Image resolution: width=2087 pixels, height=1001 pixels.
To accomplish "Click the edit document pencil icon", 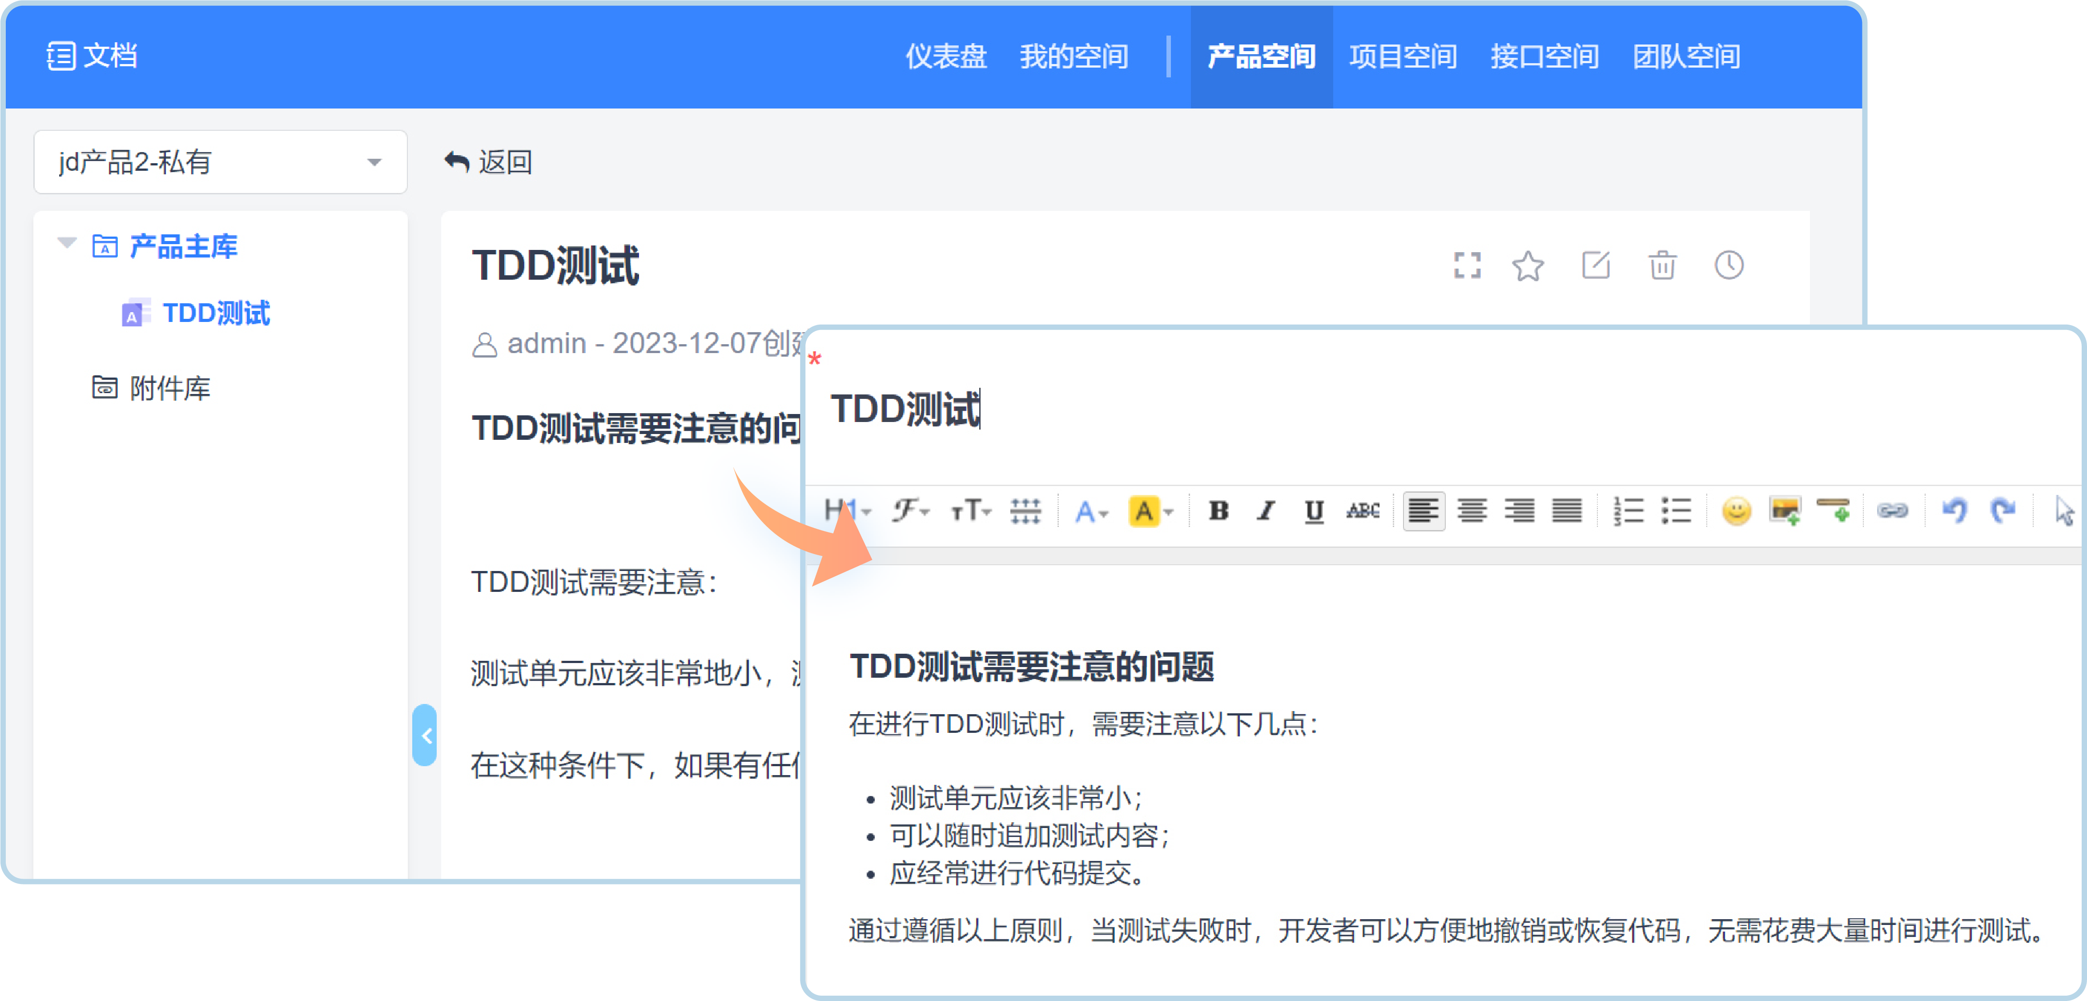I will [x=1595, y=265].
